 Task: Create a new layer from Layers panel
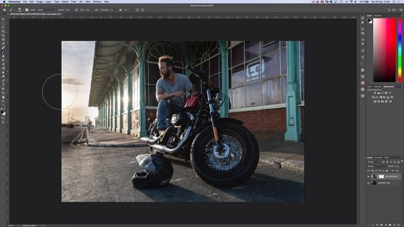click(394, 224)
